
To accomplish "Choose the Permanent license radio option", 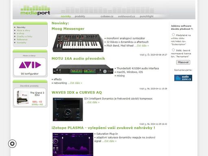I will tap(173, 50).
